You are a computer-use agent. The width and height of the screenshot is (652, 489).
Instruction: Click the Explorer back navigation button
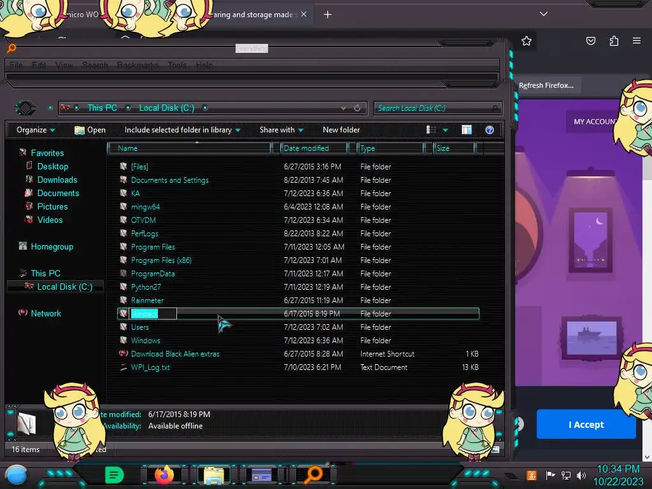(x=25, y=108)
